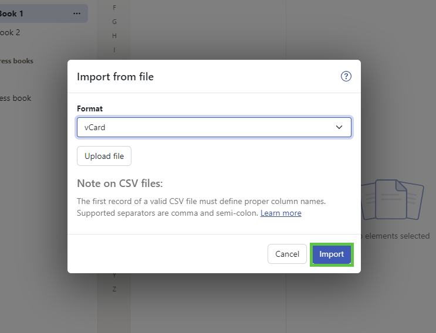Click the Import from file title
436x333 pixels.
(x=115, y=77)
